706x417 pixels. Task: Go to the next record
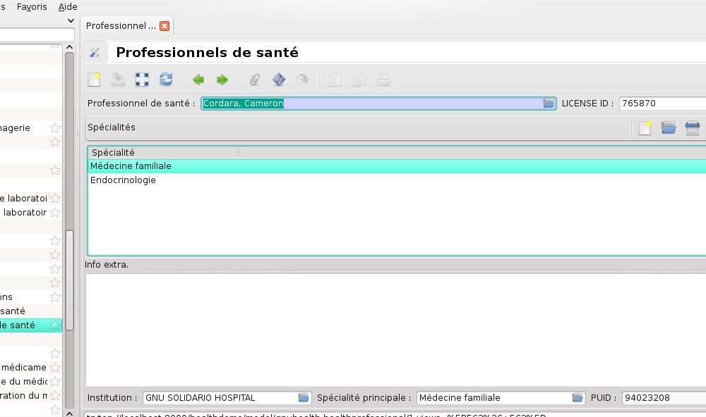tap(222, 80)
